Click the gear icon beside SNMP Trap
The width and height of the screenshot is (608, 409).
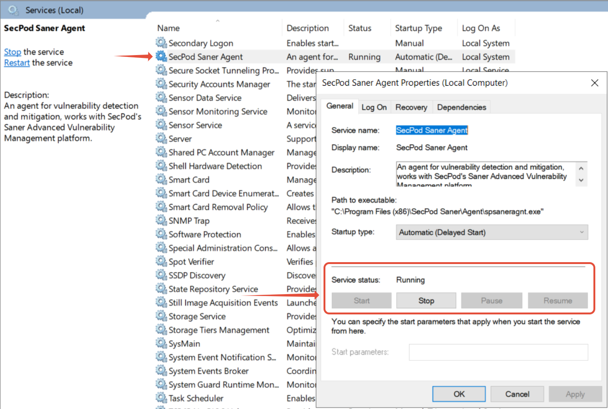click(161, 221)
